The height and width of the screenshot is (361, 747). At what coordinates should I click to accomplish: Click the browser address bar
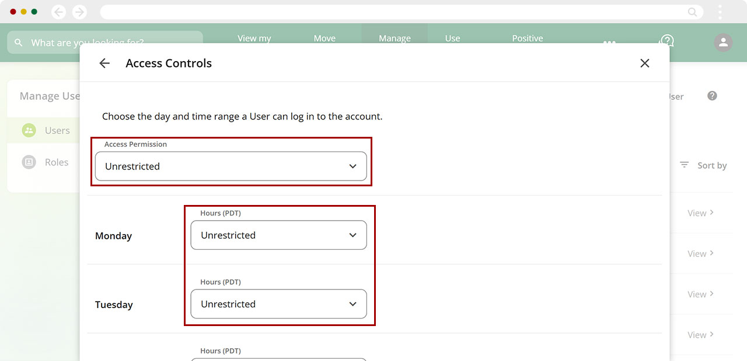point(402,12)
